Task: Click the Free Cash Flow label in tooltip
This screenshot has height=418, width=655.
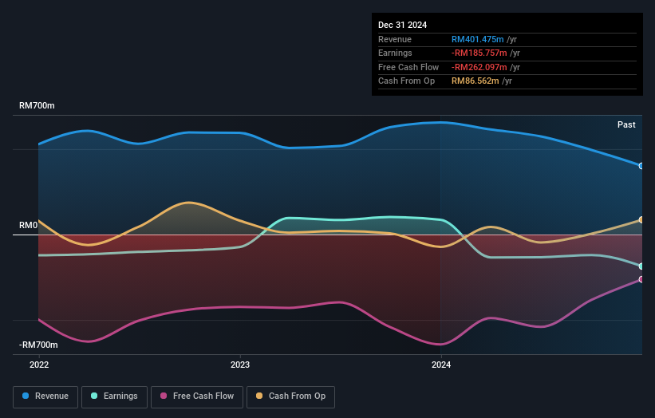Action: click(408, 67)
